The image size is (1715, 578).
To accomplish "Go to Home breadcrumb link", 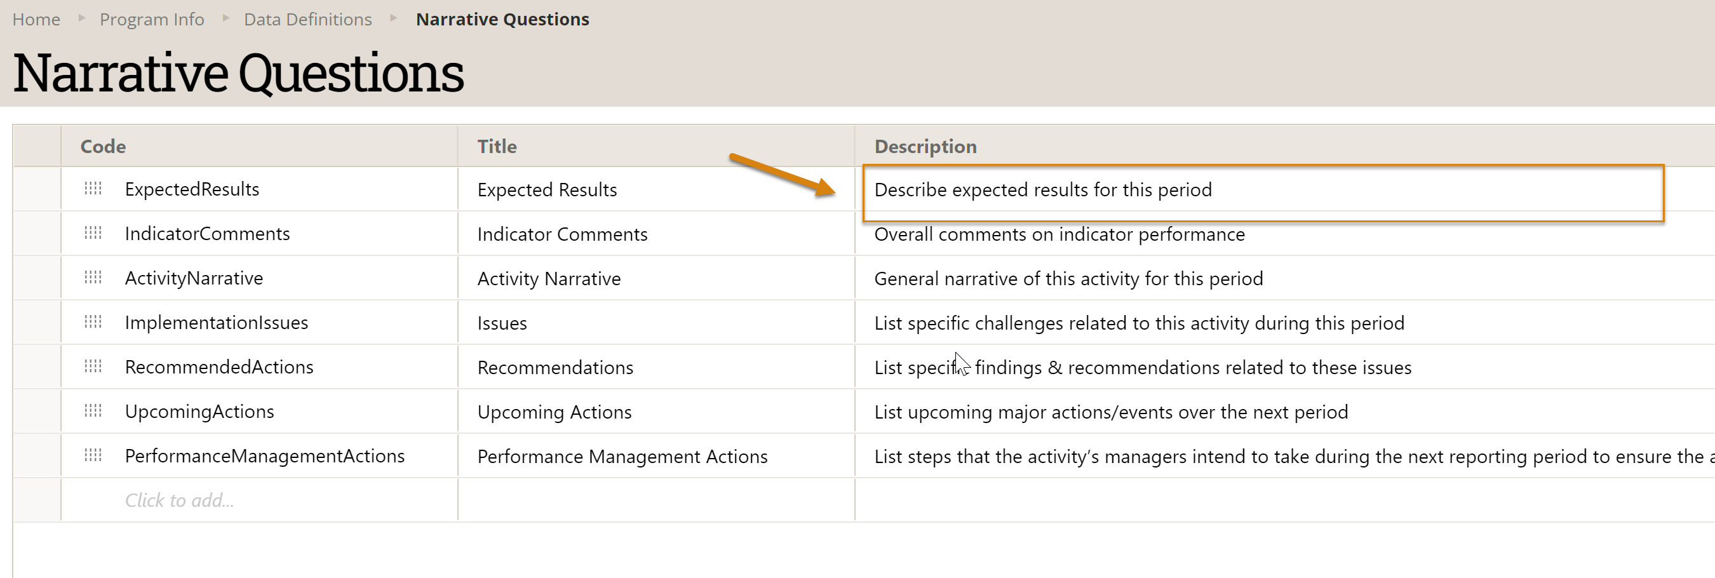I will (x=36, y=19).
